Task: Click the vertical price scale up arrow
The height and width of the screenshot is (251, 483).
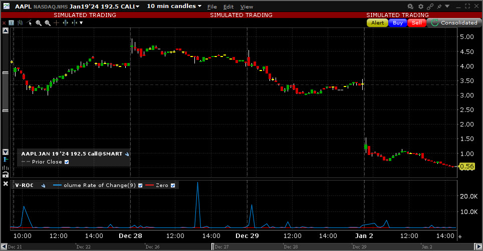Action: coord(6,30)
